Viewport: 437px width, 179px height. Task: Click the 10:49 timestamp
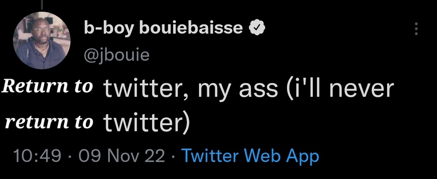tap(37, 156)
